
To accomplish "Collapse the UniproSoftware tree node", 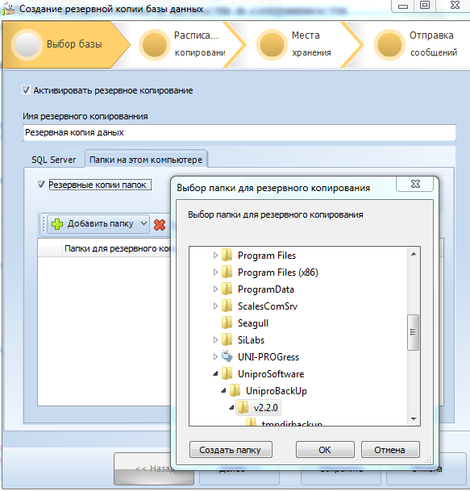I will pos(215,373).
